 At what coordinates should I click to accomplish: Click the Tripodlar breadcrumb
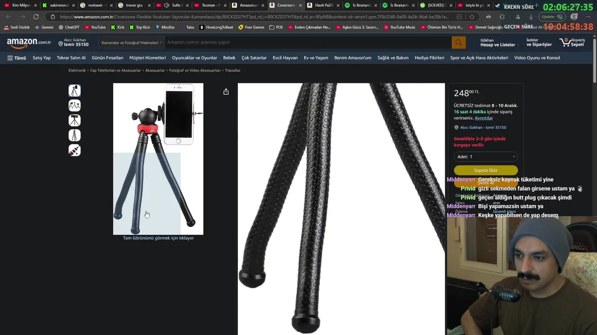click(233, 70)
